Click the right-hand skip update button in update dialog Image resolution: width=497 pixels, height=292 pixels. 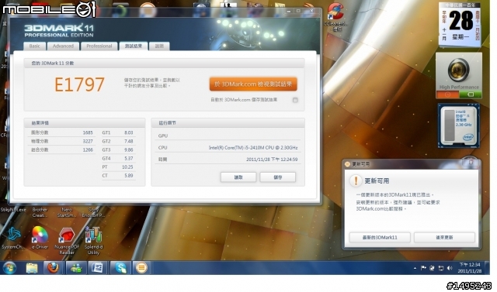click(444, 237)
